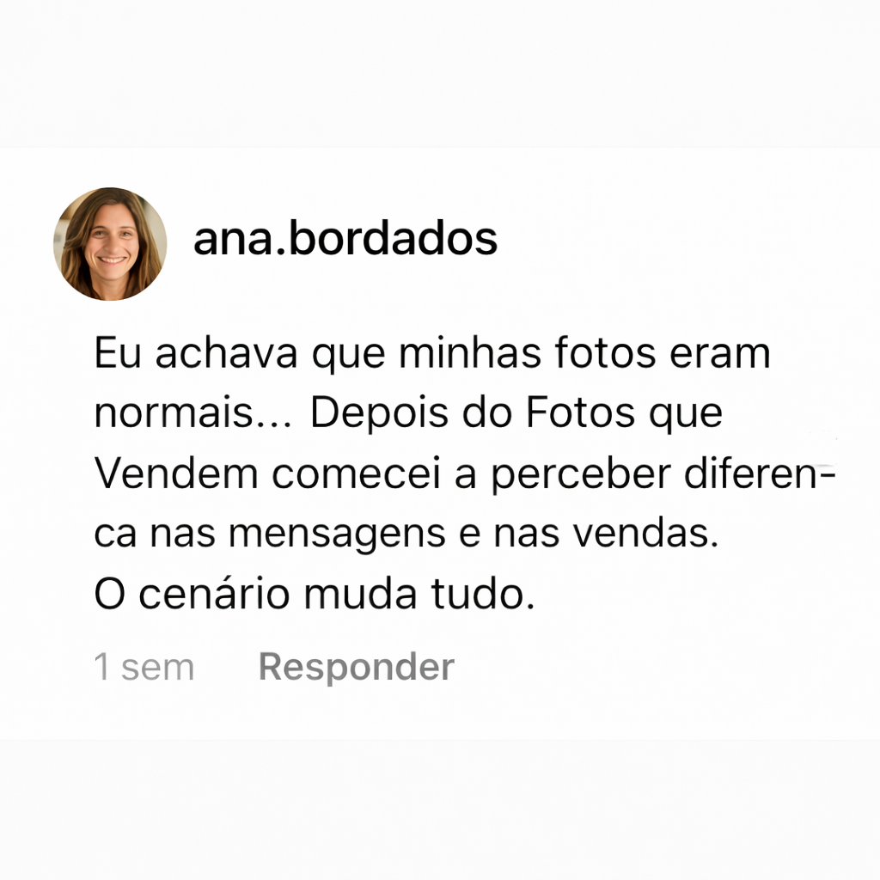
Task: Tap the word "eram" ending the first line
Action: pyautogui.click(x=720, y=355)
